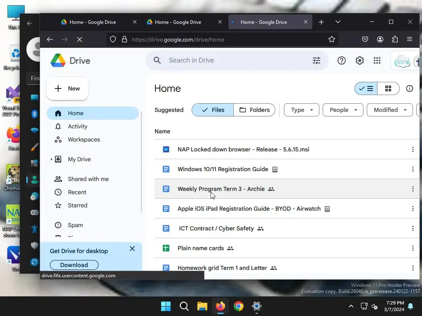Open more actions for NAP Locked down browser file
Viewport: 422px width, 316px height.
(x=413, y=149)
